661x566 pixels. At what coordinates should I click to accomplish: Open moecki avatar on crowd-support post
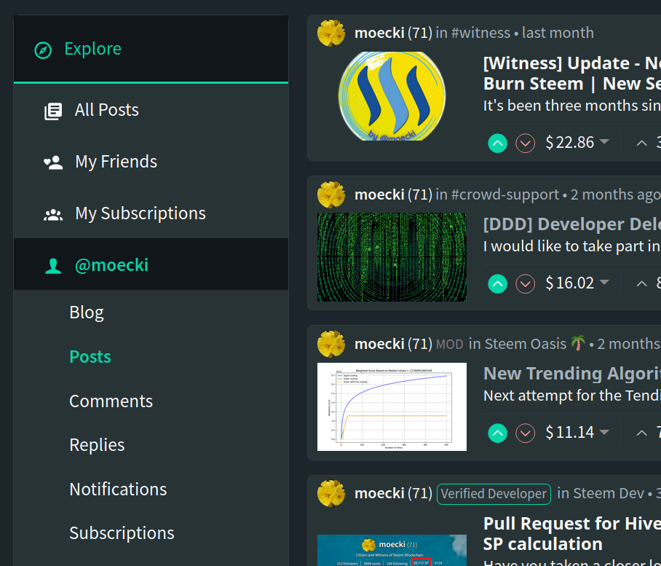coord(331,194)
